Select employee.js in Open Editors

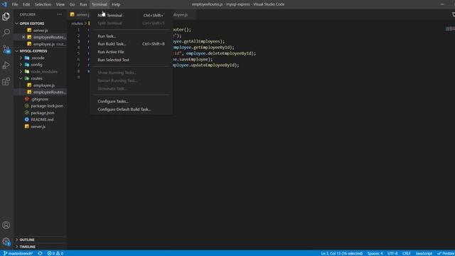(x=44, y=44)
